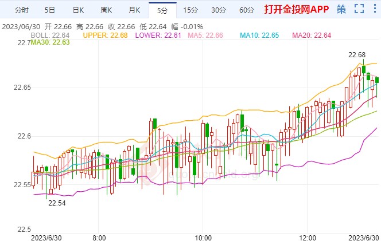
Task: Click the 10:00 time axis label
Action: [203, 238]
